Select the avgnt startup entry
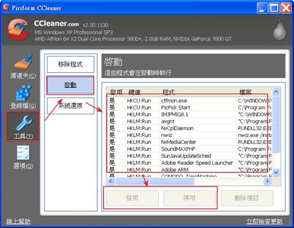This screenshot has height=228, width=294. coord(189,121)
